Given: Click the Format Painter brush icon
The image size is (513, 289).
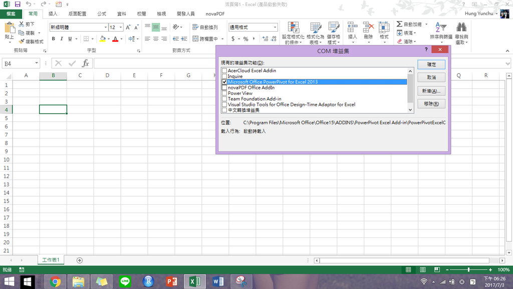Looking at the screenshot, I should point(21,42).
